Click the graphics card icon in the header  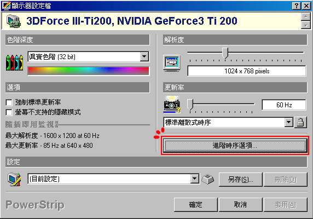pyautogui.click(x=13, y=21)
